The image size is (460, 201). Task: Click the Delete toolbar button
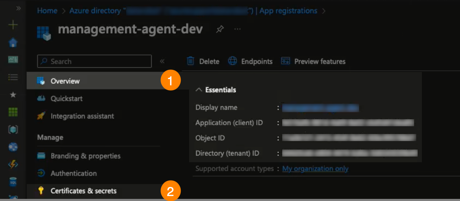coord(203,61)
